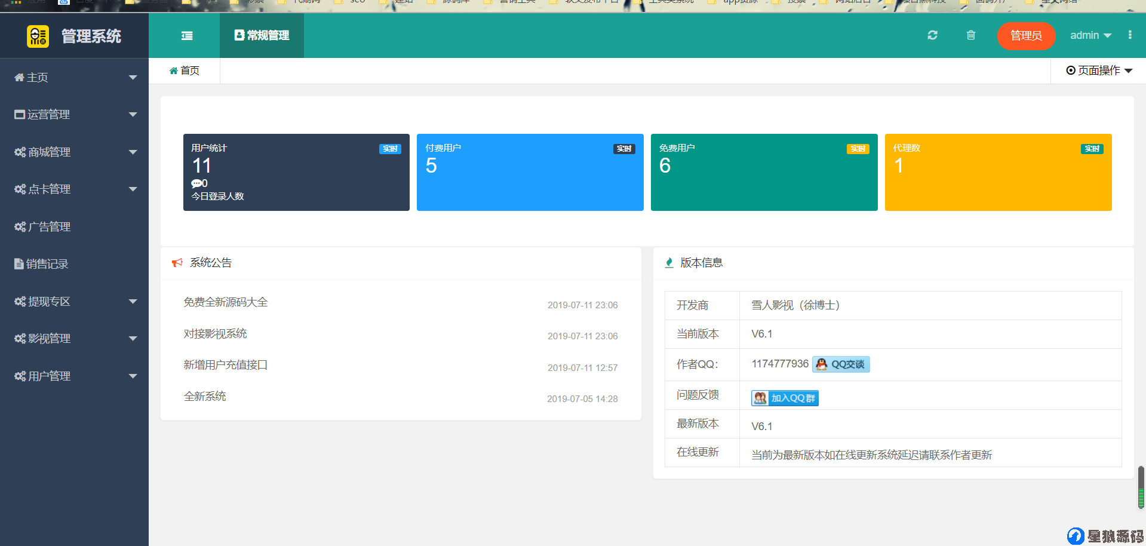Click the orange 管理员 button
The height and width of the screenshot is (546, 1146).
[1026, 36]
